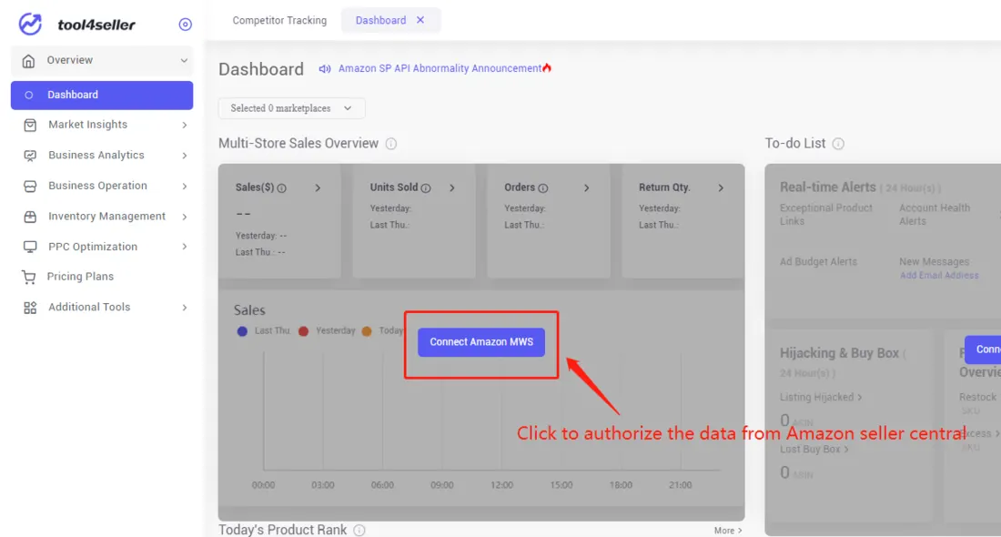Click the PPC Optimization monitor icon
Screen dimensions: 1001x537
(x=29, y=246)
